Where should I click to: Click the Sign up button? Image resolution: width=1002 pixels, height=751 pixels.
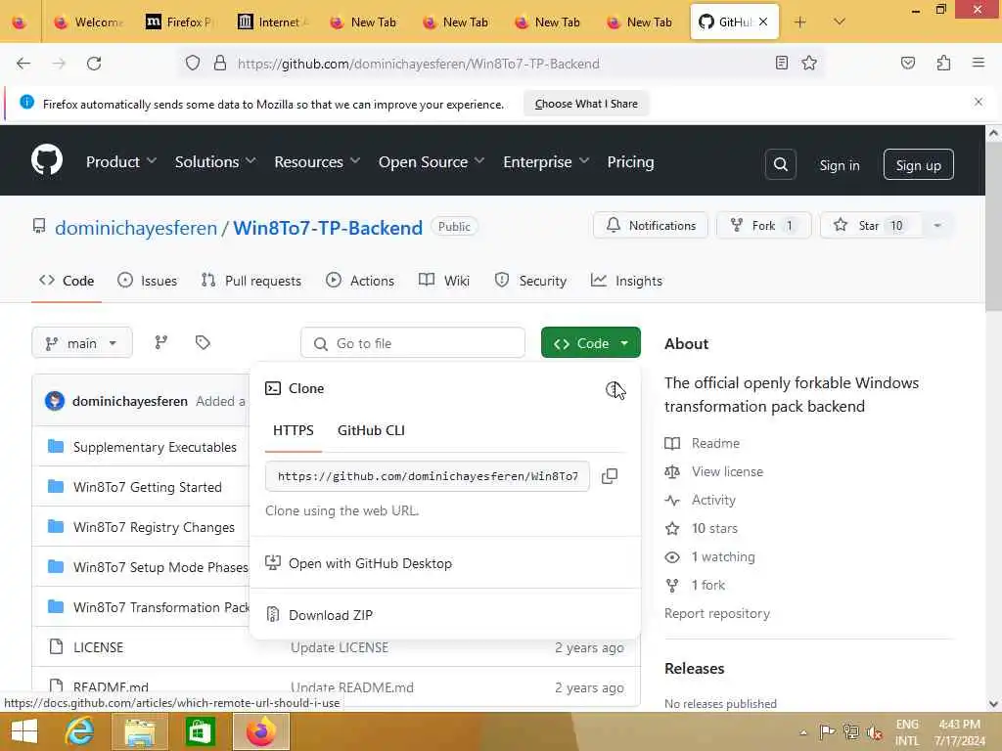click(918, 164)
